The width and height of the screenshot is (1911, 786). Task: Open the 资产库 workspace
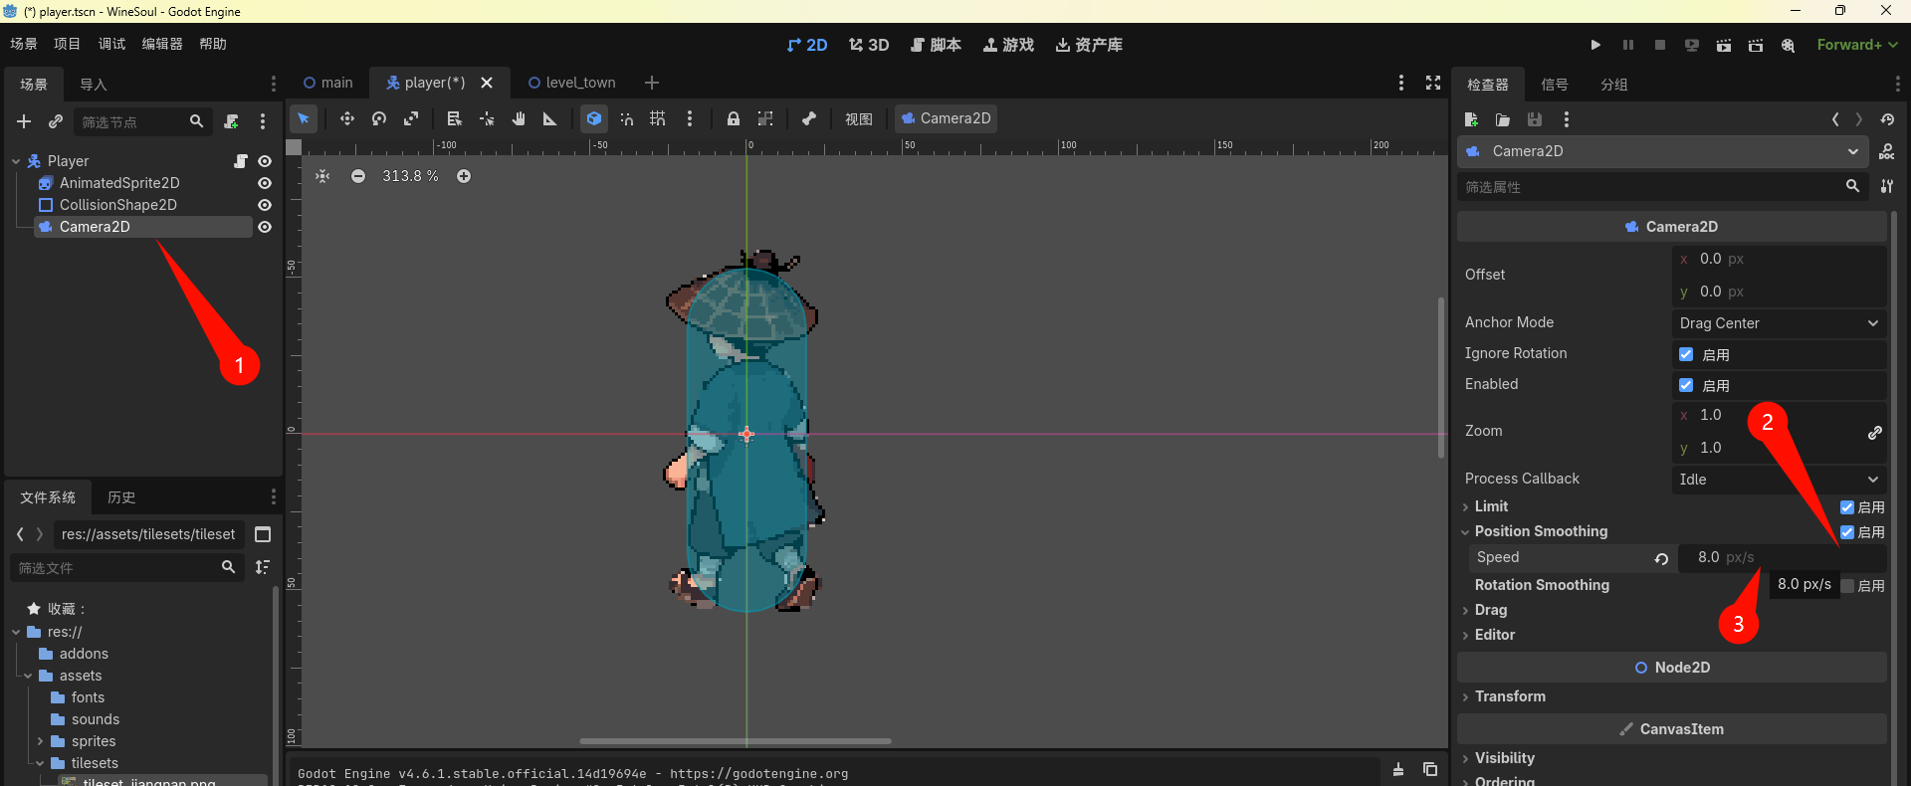[x=1089, y=45]
